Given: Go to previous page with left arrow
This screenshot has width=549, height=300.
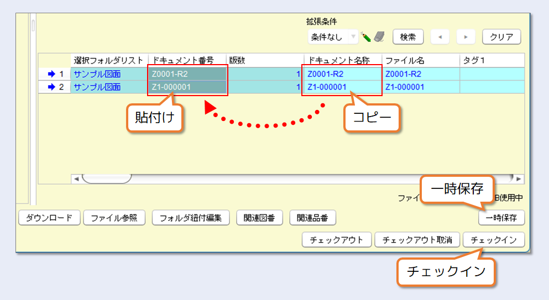Looking at the screenshot, I should click(x=440, y=37).
